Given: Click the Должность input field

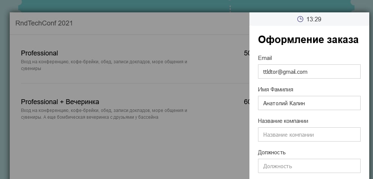Looking at the screenshot, I should 309,166.
